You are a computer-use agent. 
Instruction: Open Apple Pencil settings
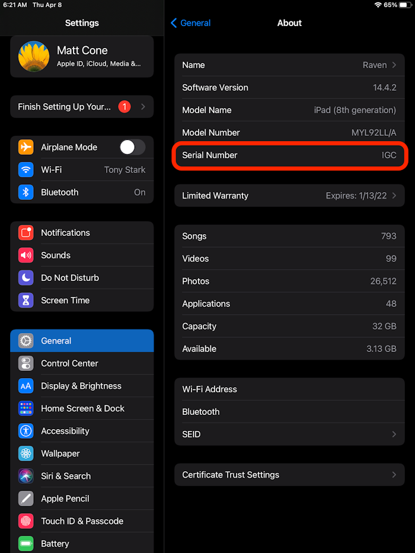click(x=82, y=498)
